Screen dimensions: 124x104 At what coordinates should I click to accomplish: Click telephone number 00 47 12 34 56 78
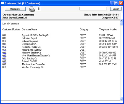(x=107, y=58)
